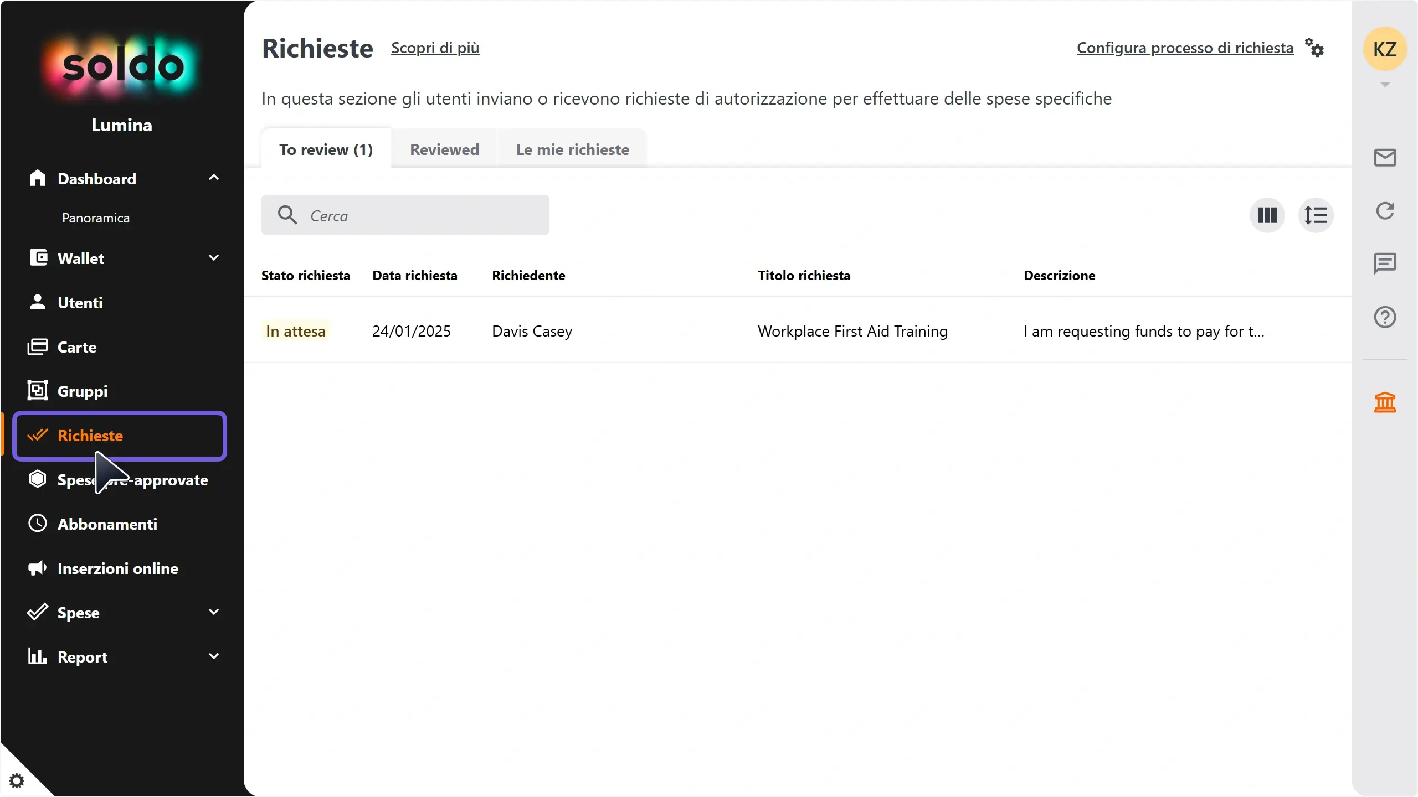
Task: Switch to the Reviewed tab
Action: (x=444, y=149)
